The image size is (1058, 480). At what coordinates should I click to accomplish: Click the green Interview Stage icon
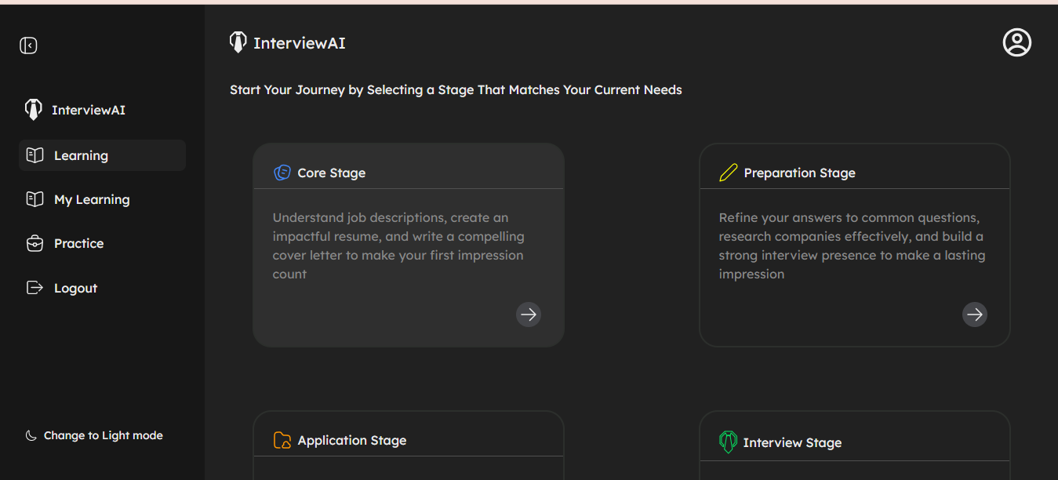pos(729,442)
